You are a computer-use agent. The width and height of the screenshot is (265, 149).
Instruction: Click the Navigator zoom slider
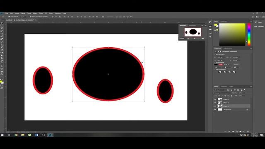pos(195,38)
